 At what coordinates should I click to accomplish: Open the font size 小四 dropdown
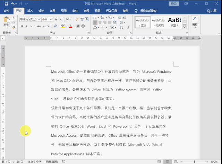pos(51,19)
